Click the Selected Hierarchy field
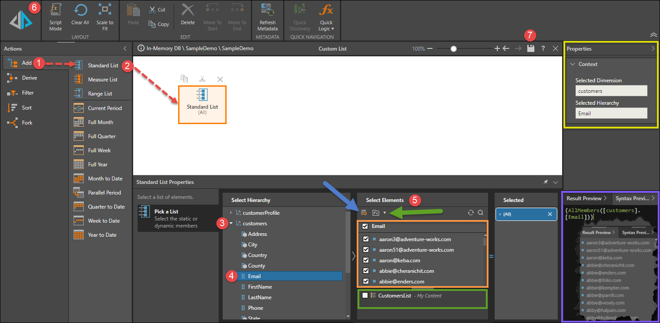Screen dimensions: 660x323 [x=612, y=113]
